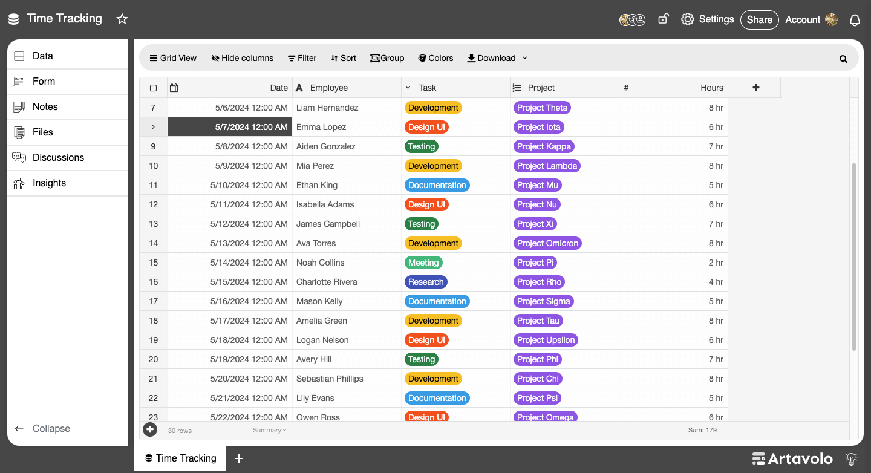
Task: Open the Account menu
Action: (x=811, y=20)
